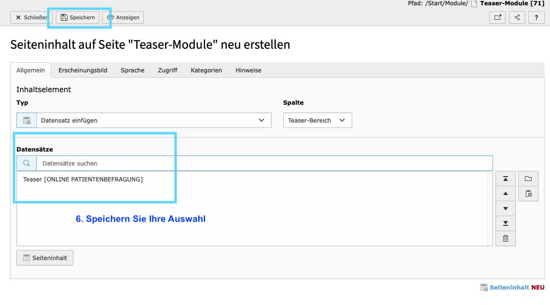
Task: Move selected record up
Action: [505, 194]
